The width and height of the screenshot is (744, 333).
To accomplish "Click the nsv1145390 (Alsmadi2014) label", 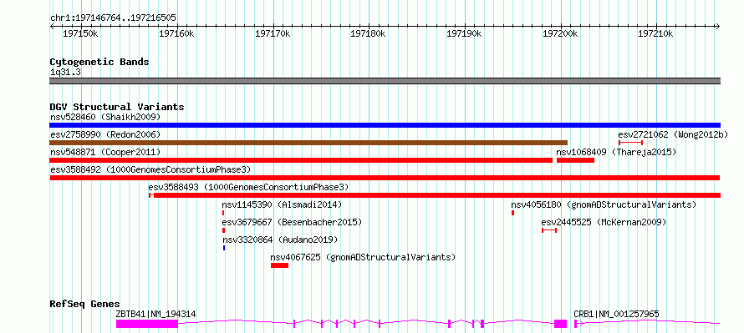I will click(x=282, y=204).
